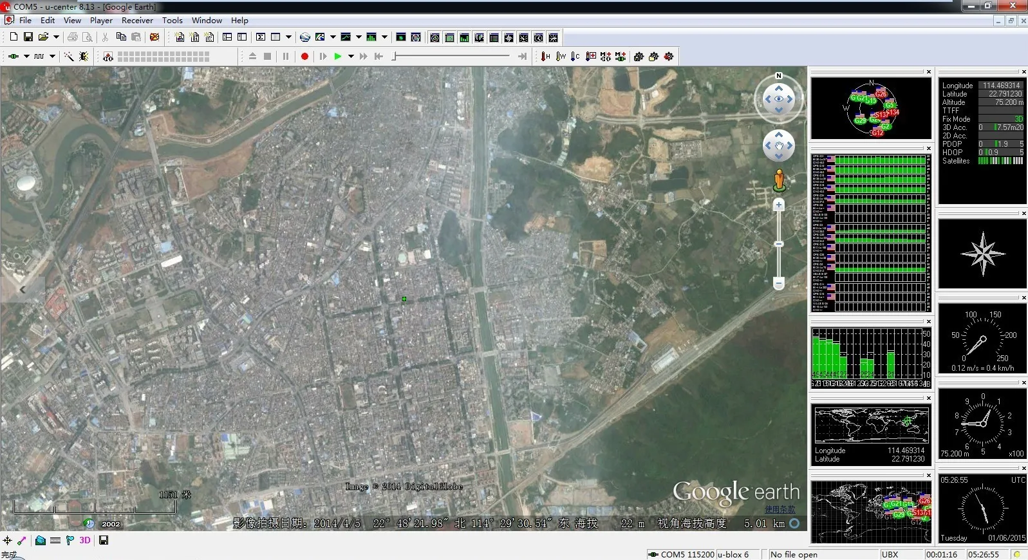Click the fast forward playback button

point(364,57)
